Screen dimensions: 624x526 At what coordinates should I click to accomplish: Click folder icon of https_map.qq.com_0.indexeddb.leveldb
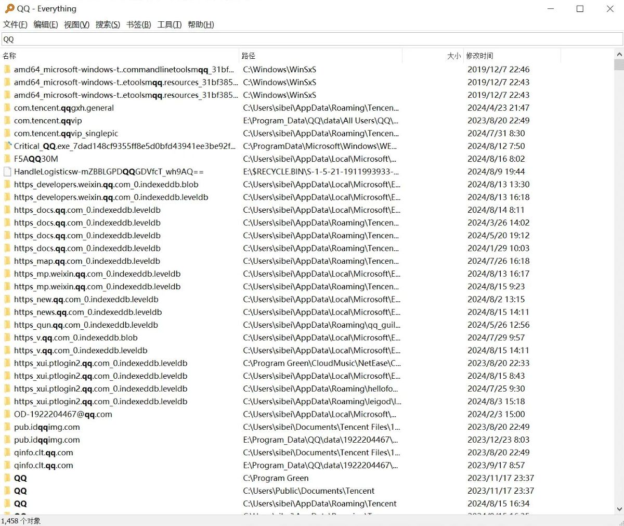pos(7,261)
